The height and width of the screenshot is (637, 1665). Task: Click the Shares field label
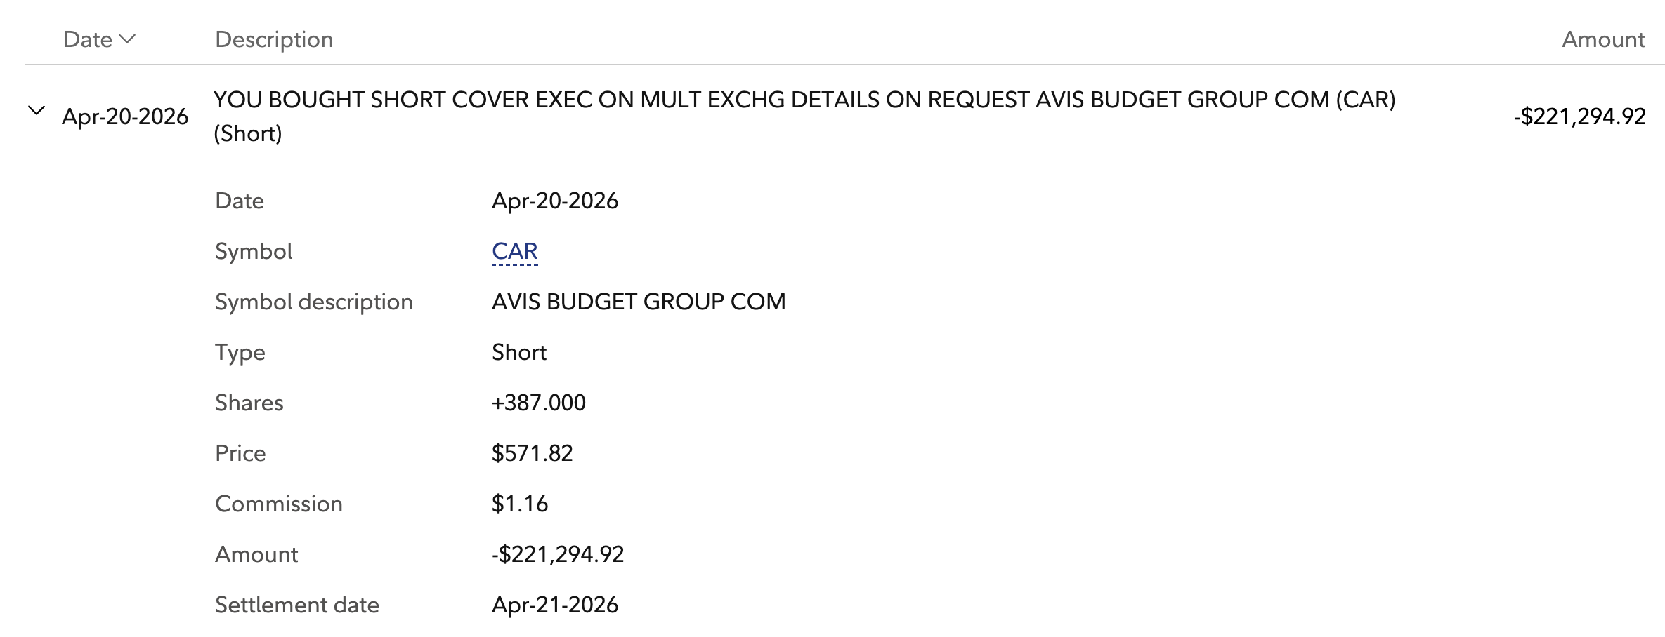coord(249,403)
